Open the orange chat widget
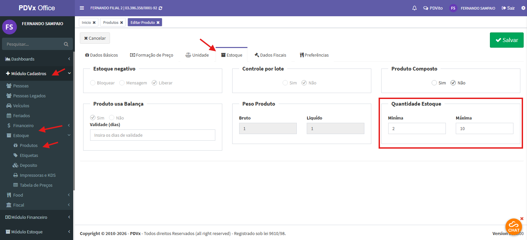The width and height of the screenshot is (527, 240). pyautogui.click(x=513, y=227)
